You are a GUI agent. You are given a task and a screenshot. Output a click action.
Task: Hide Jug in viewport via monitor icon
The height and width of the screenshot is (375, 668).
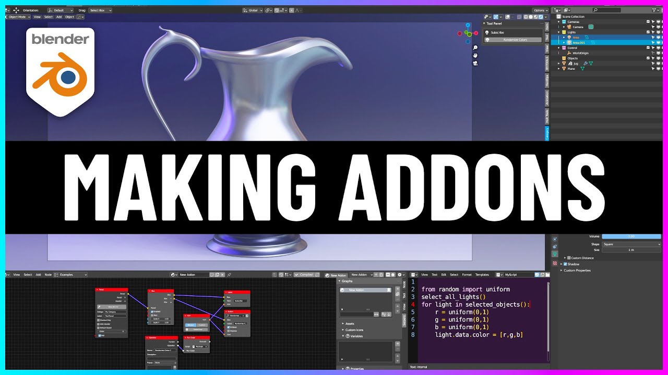click(x=658, y=63)
